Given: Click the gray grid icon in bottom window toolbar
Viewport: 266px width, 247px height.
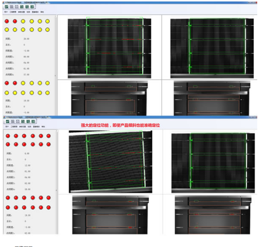Looking at the screenshot, I should (x=13, y=122).
